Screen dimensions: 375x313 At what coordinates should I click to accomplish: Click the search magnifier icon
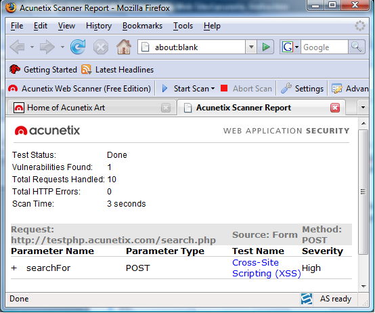coord(356,47)
